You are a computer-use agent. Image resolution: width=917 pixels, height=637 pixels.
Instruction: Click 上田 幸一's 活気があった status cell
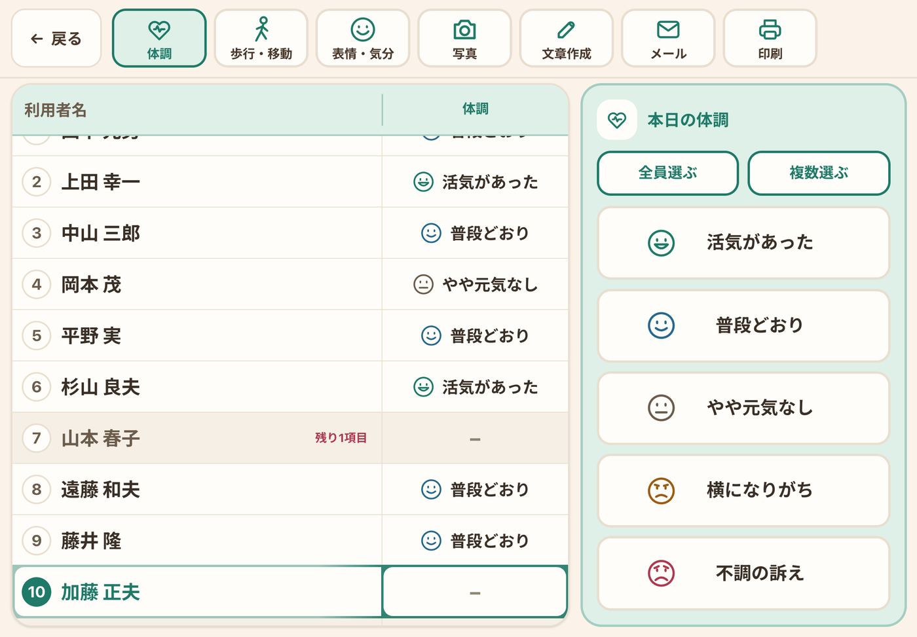pyautogui.click(x=475, y=182)
